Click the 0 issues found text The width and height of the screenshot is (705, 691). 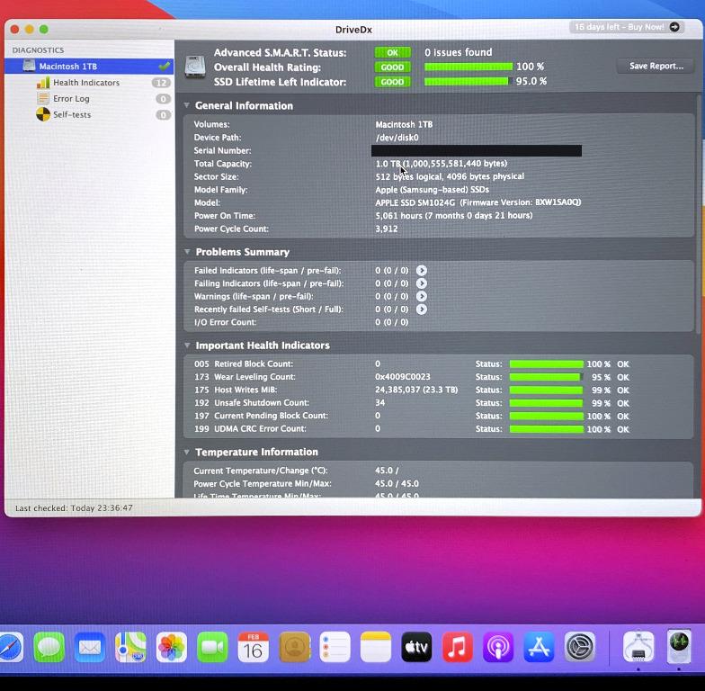point(459,52)
